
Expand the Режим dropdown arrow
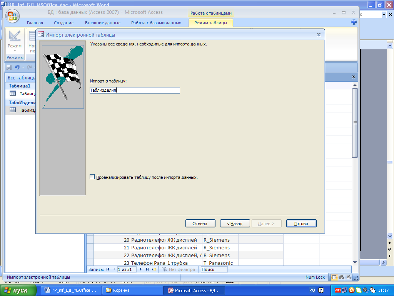(15, 50)
